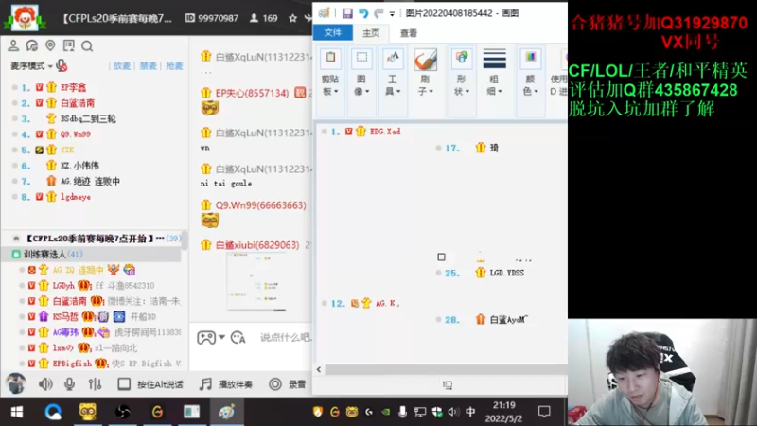
Task: Click the favorite star icon in channel header
Action: [x=292, y=18]
